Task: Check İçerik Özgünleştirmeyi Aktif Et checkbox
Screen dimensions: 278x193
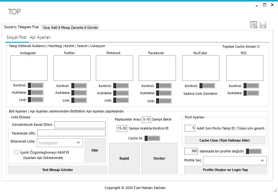Action: coord(16,152)
